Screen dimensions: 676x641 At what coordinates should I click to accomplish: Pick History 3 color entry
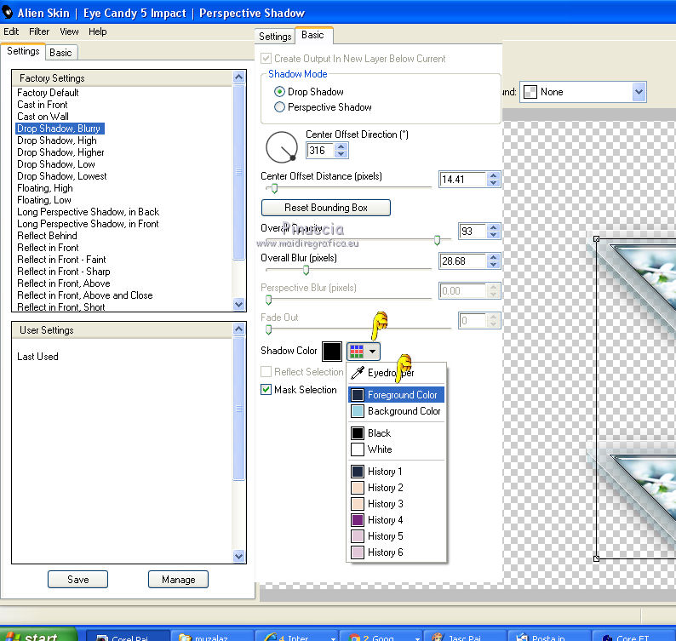pyautogui.click(x=396, y=504)
